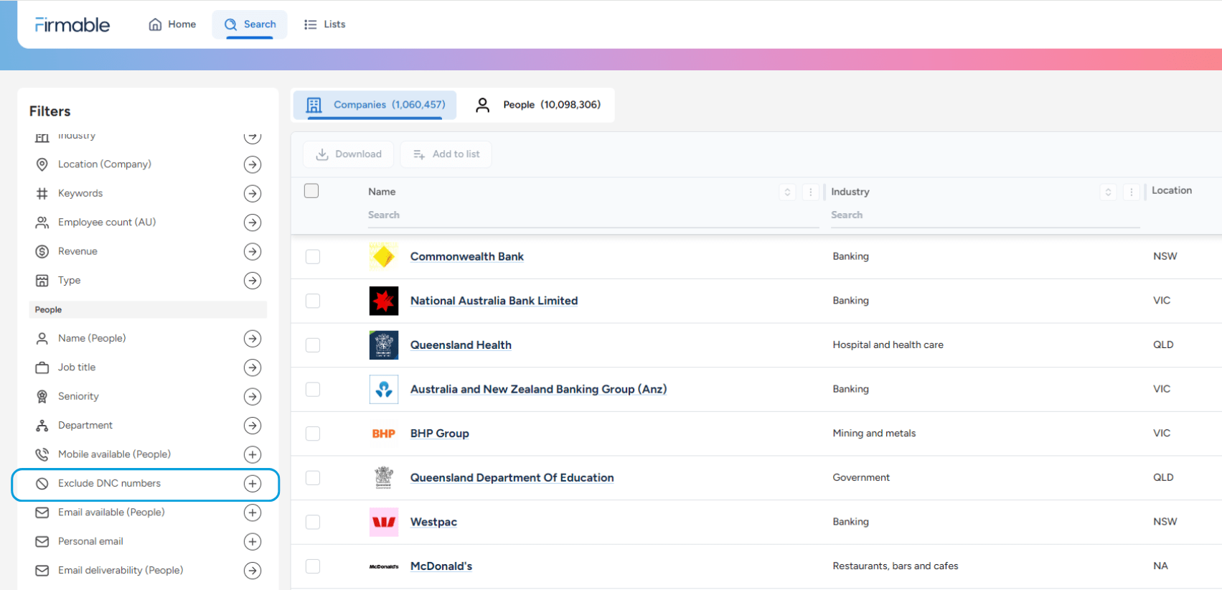Expand the Department filter

tap(253, 426)
